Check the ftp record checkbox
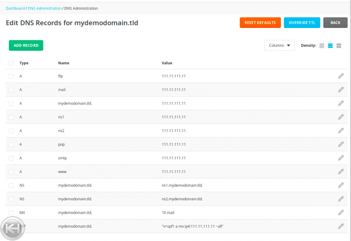 tap(11, 76)
